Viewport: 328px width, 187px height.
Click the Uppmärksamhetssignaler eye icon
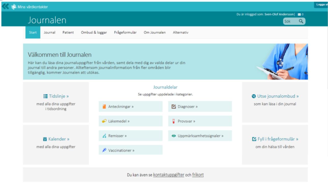click(174, 136)
